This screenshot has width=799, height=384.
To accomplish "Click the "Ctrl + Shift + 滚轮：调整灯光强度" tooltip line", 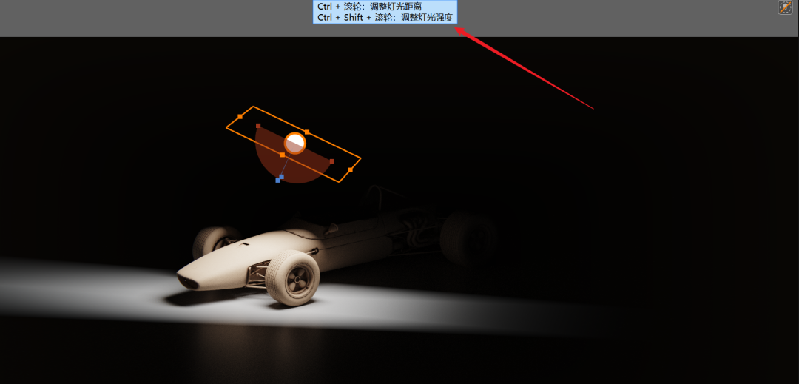I will tap(385, 17).
